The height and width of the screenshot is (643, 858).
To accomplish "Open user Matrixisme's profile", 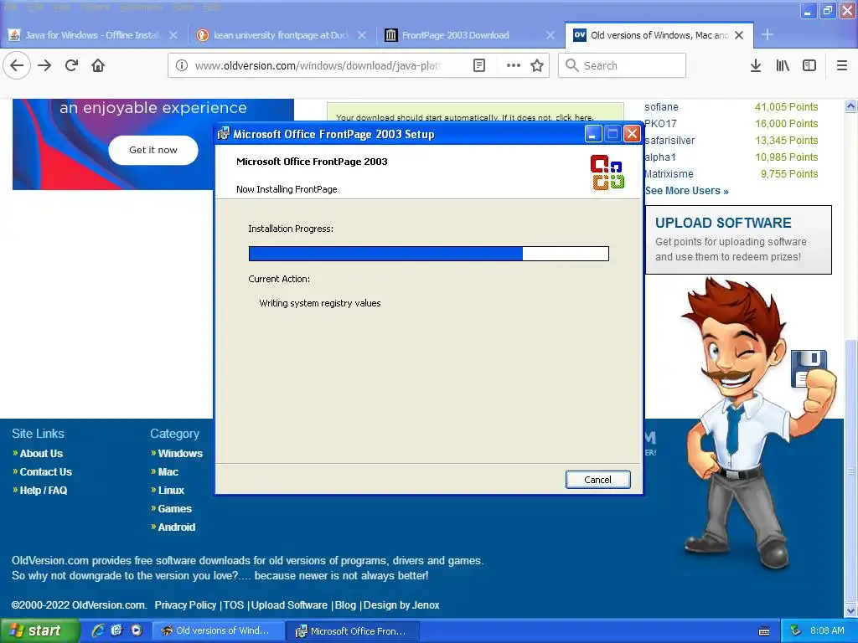I will pos(669,174).
